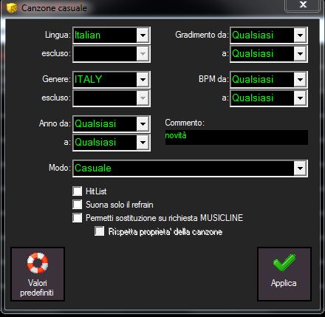The width and height of the screenshot is (325, 317).
Task: Click the app icon in title bar
Action: pos(12,8)
